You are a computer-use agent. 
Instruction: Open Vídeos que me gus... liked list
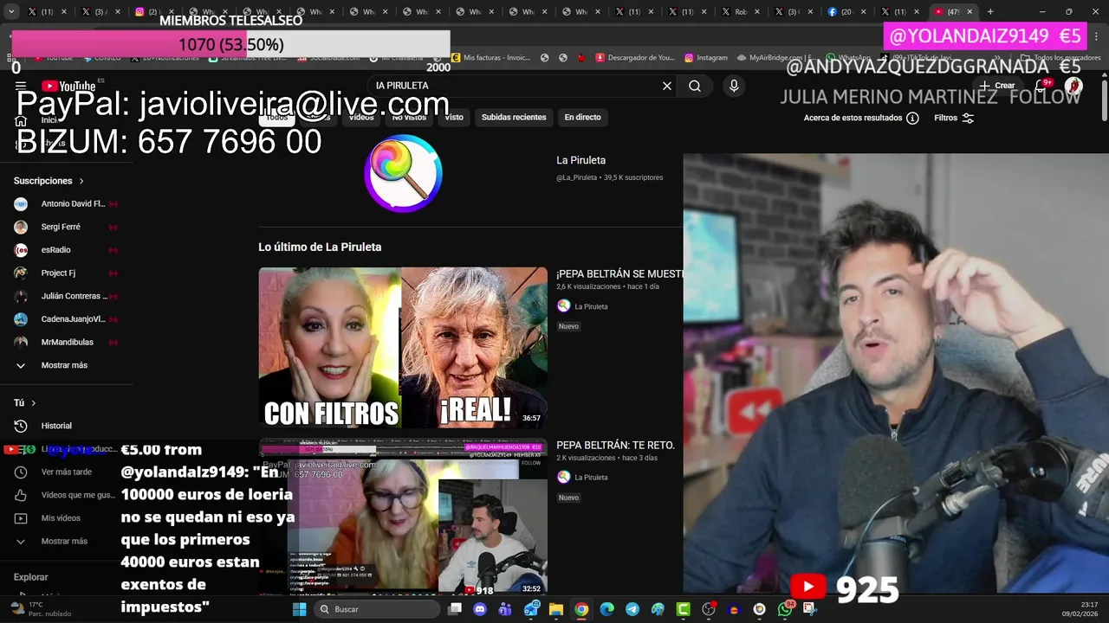[x=67, y=495]
